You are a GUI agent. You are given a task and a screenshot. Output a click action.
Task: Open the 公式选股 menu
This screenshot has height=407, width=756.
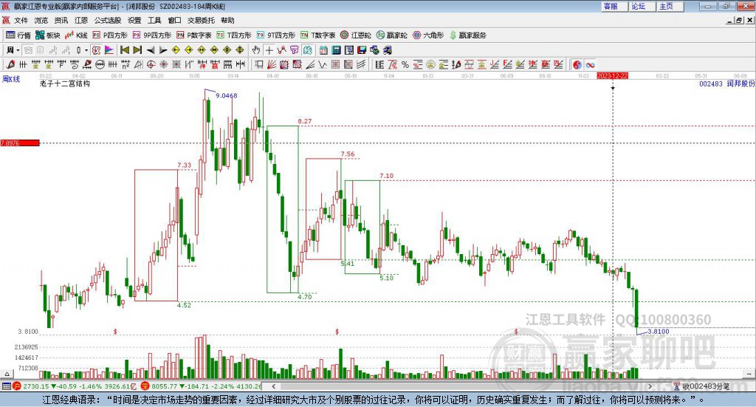[108, 20]
